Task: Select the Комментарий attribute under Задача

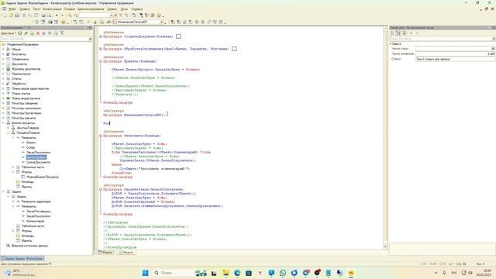Action: point(36,221)
